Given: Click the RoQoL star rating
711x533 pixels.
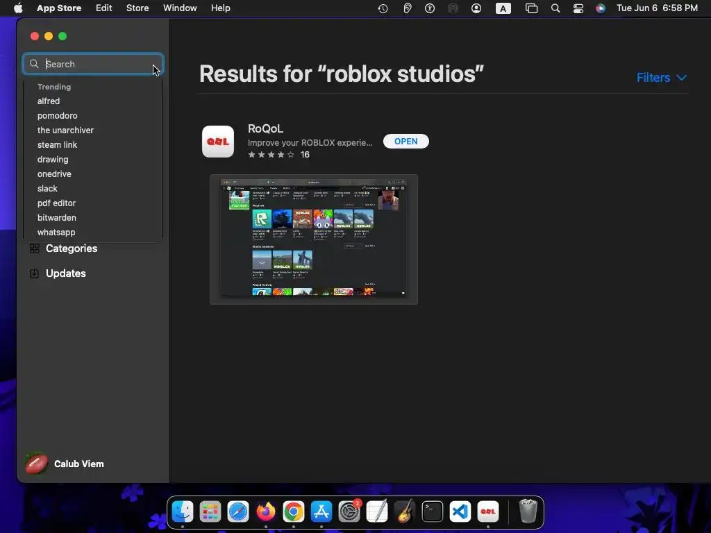Looking at the screenshot, I should pyautogui.click(x=271, y=155).
